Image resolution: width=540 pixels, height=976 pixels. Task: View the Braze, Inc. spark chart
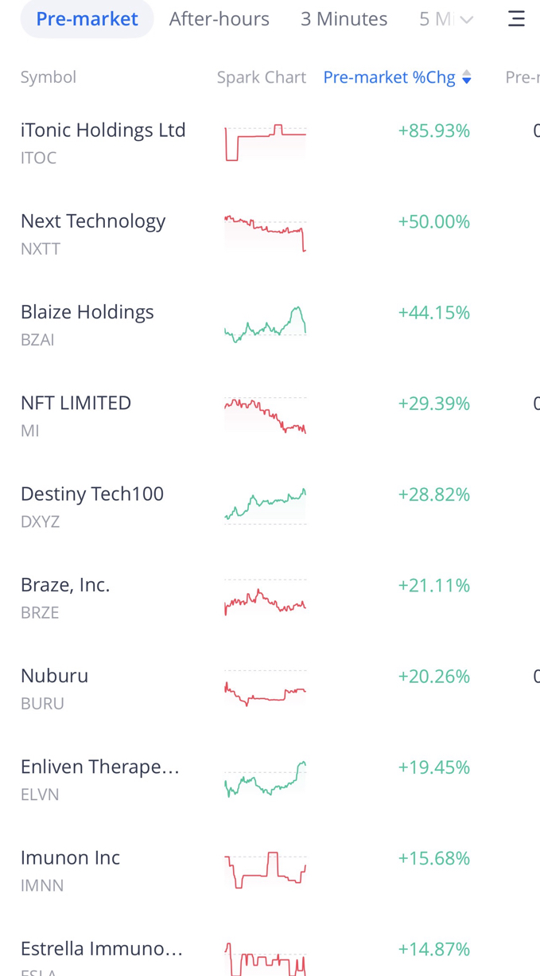pyautogui.click(x=266, y=597)
